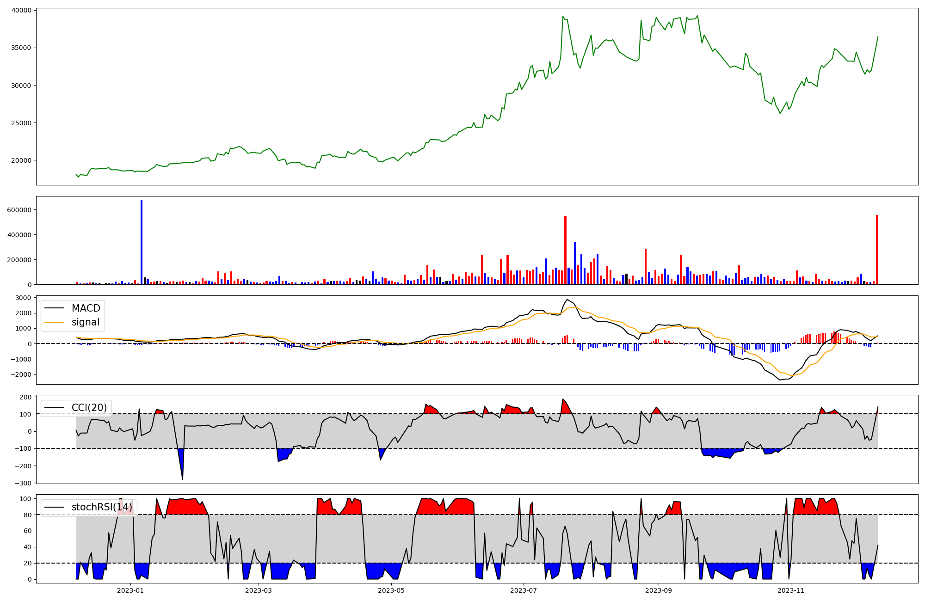
Task: Click the 2023-01 x-axis date label
Action: [130, 590]
